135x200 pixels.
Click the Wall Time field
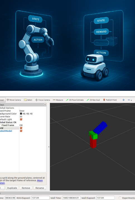[x=71, y=198]
